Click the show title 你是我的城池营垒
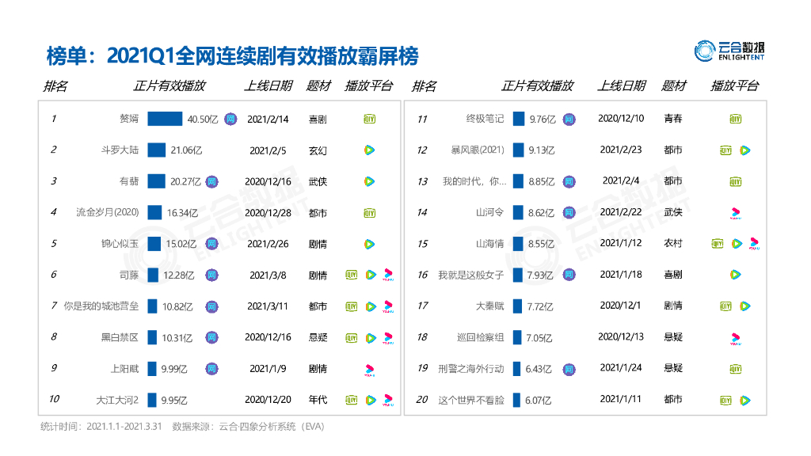The image size is (811, 456). click(x=101, y=306)
